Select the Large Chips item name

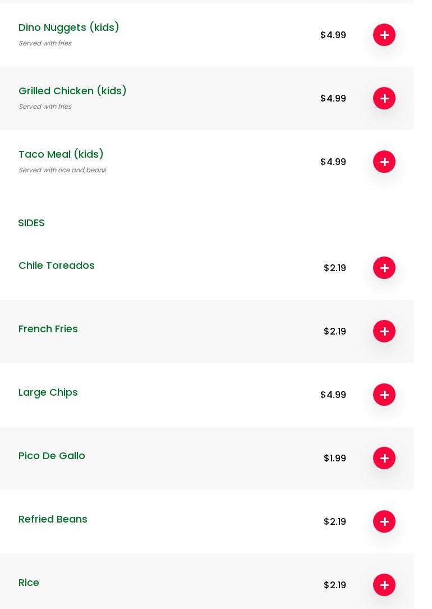(x=48, y=392)
